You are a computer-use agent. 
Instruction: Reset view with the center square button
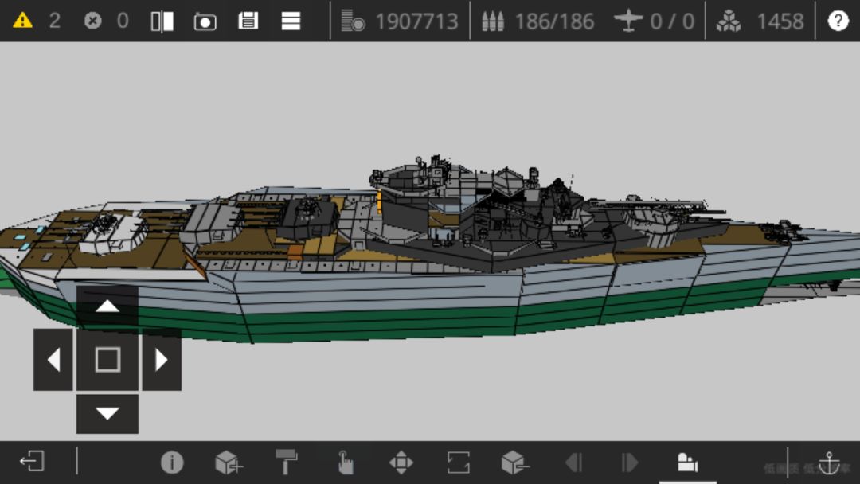(107, 360)
